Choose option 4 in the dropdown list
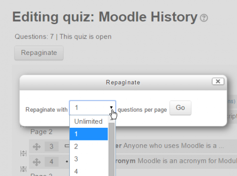The height and width of the screenshot is (176, 237). 89,171
